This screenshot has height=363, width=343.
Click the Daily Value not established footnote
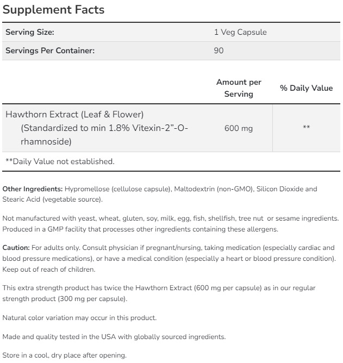60,161
